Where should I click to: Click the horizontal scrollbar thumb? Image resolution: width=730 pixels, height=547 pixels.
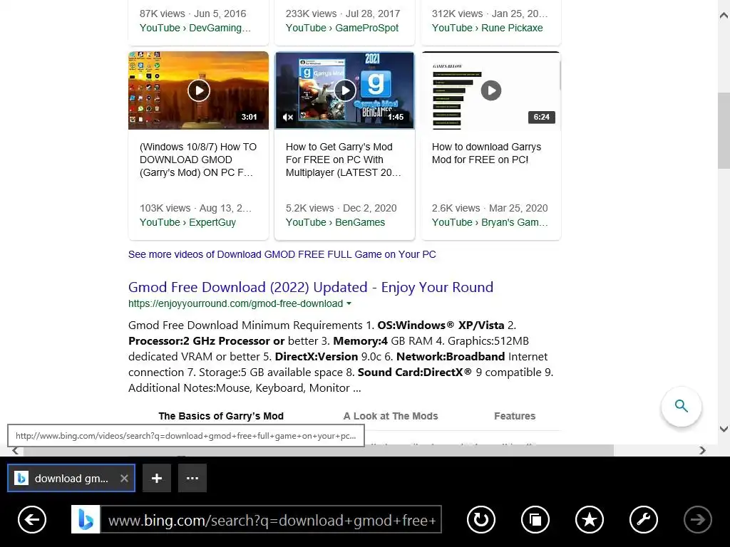pos(319,450)
